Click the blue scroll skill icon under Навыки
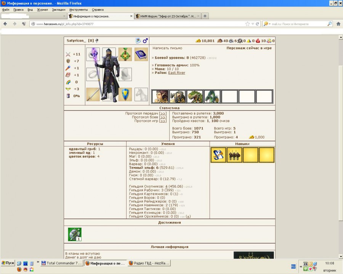 pyautogui.click(x=218, y=155)
